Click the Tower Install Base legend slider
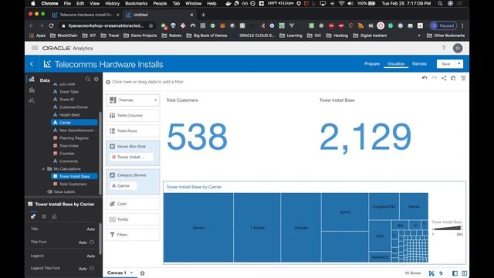Screen dimensions: 494x278 (x=448, y=229)
